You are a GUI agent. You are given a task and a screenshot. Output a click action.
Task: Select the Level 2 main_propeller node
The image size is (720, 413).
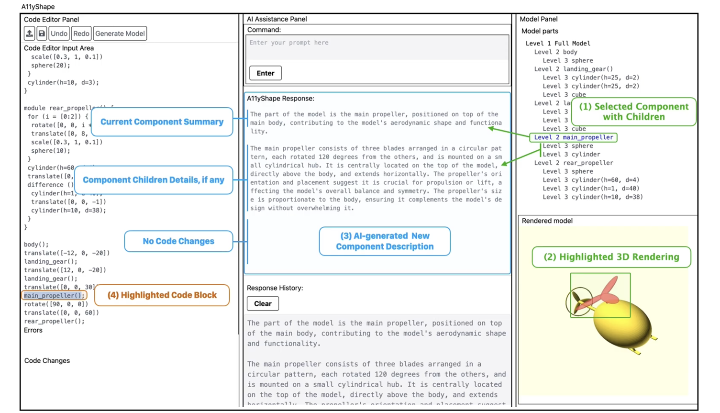coord(573,137)
